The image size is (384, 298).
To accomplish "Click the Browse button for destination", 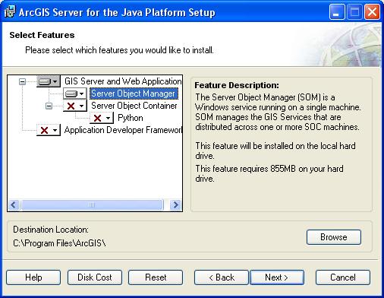I will point(334,237).
